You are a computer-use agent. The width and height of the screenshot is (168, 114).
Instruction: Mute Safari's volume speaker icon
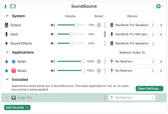point(53,62)
